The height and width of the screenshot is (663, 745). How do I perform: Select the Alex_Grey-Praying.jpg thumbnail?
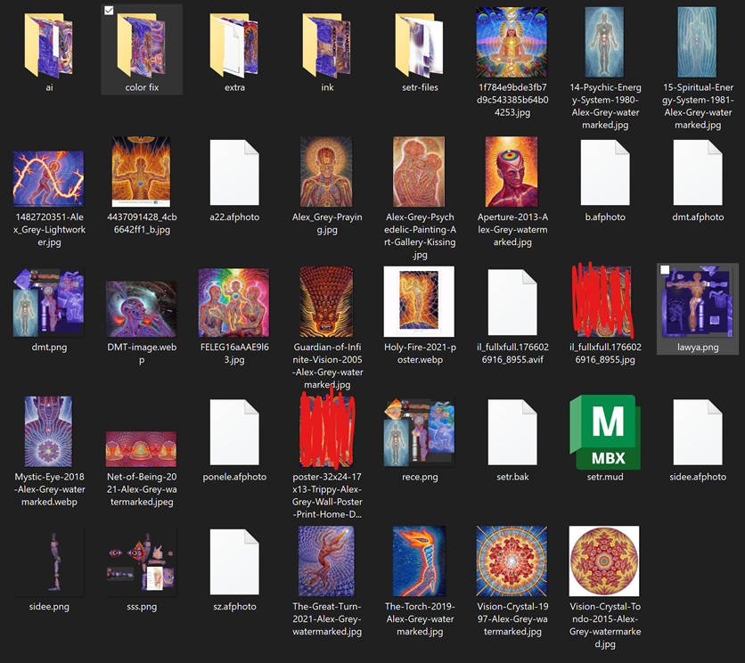(326, 172)
